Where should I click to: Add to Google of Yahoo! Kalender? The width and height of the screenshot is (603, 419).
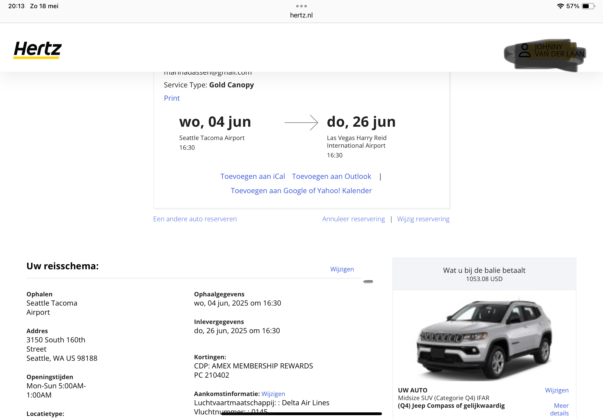pyautogui.click(x=301, y=191)
